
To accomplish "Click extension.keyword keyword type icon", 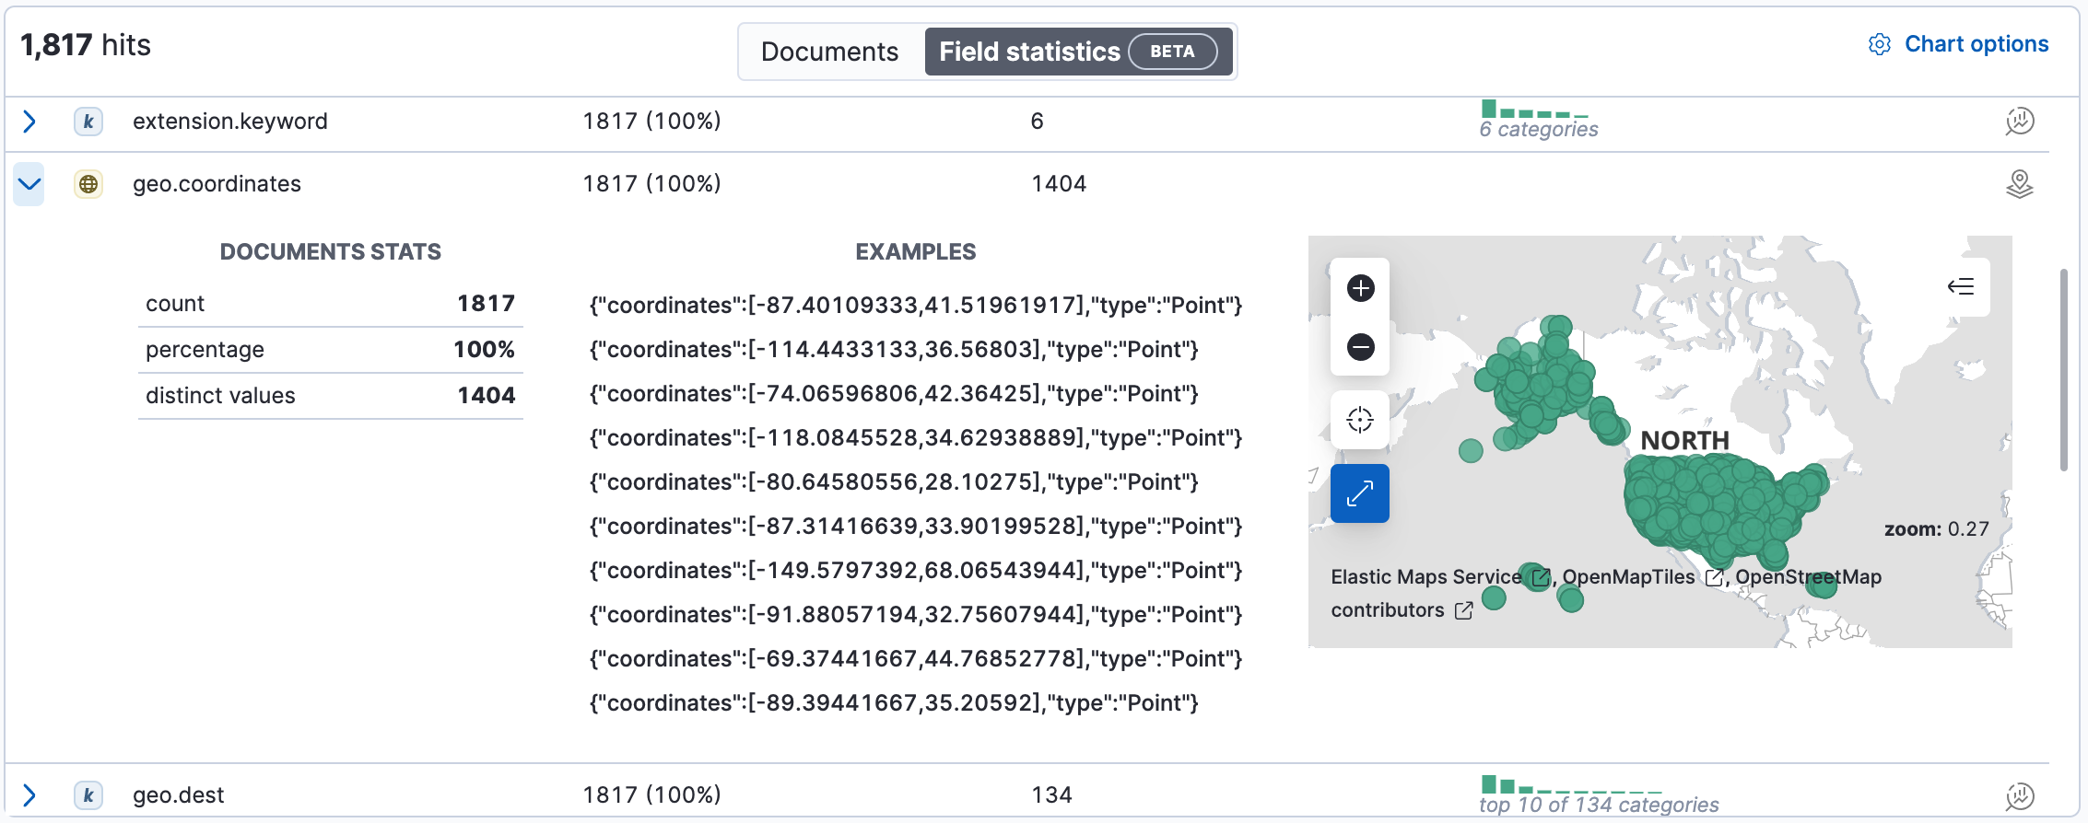I will (88, 122).
